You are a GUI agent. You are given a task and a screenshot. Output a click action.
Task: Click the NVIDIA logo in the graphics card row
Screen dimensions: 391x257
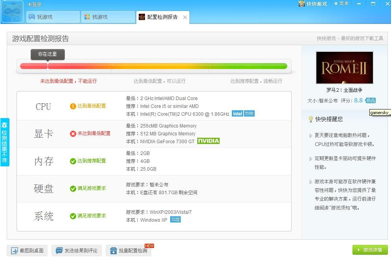209,140
